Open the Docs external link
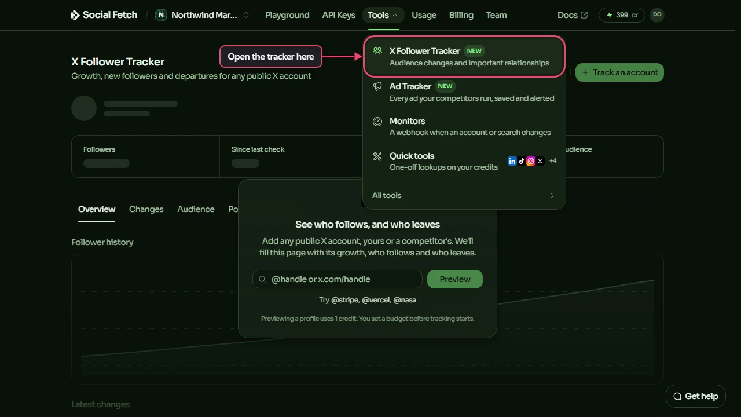The width and height of the screenshot is (741, 417). [573, 15]
